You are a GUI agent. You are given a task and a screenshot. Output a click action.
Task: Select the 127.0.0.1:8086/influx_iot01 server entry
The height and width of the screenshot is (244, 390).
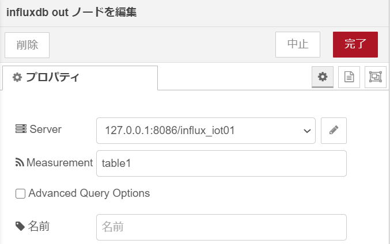pos(170,131)
